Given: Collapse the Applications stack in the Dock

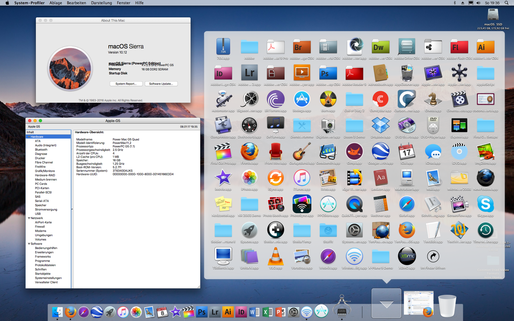Looking at the screenshot, I should tap(386, 303).
